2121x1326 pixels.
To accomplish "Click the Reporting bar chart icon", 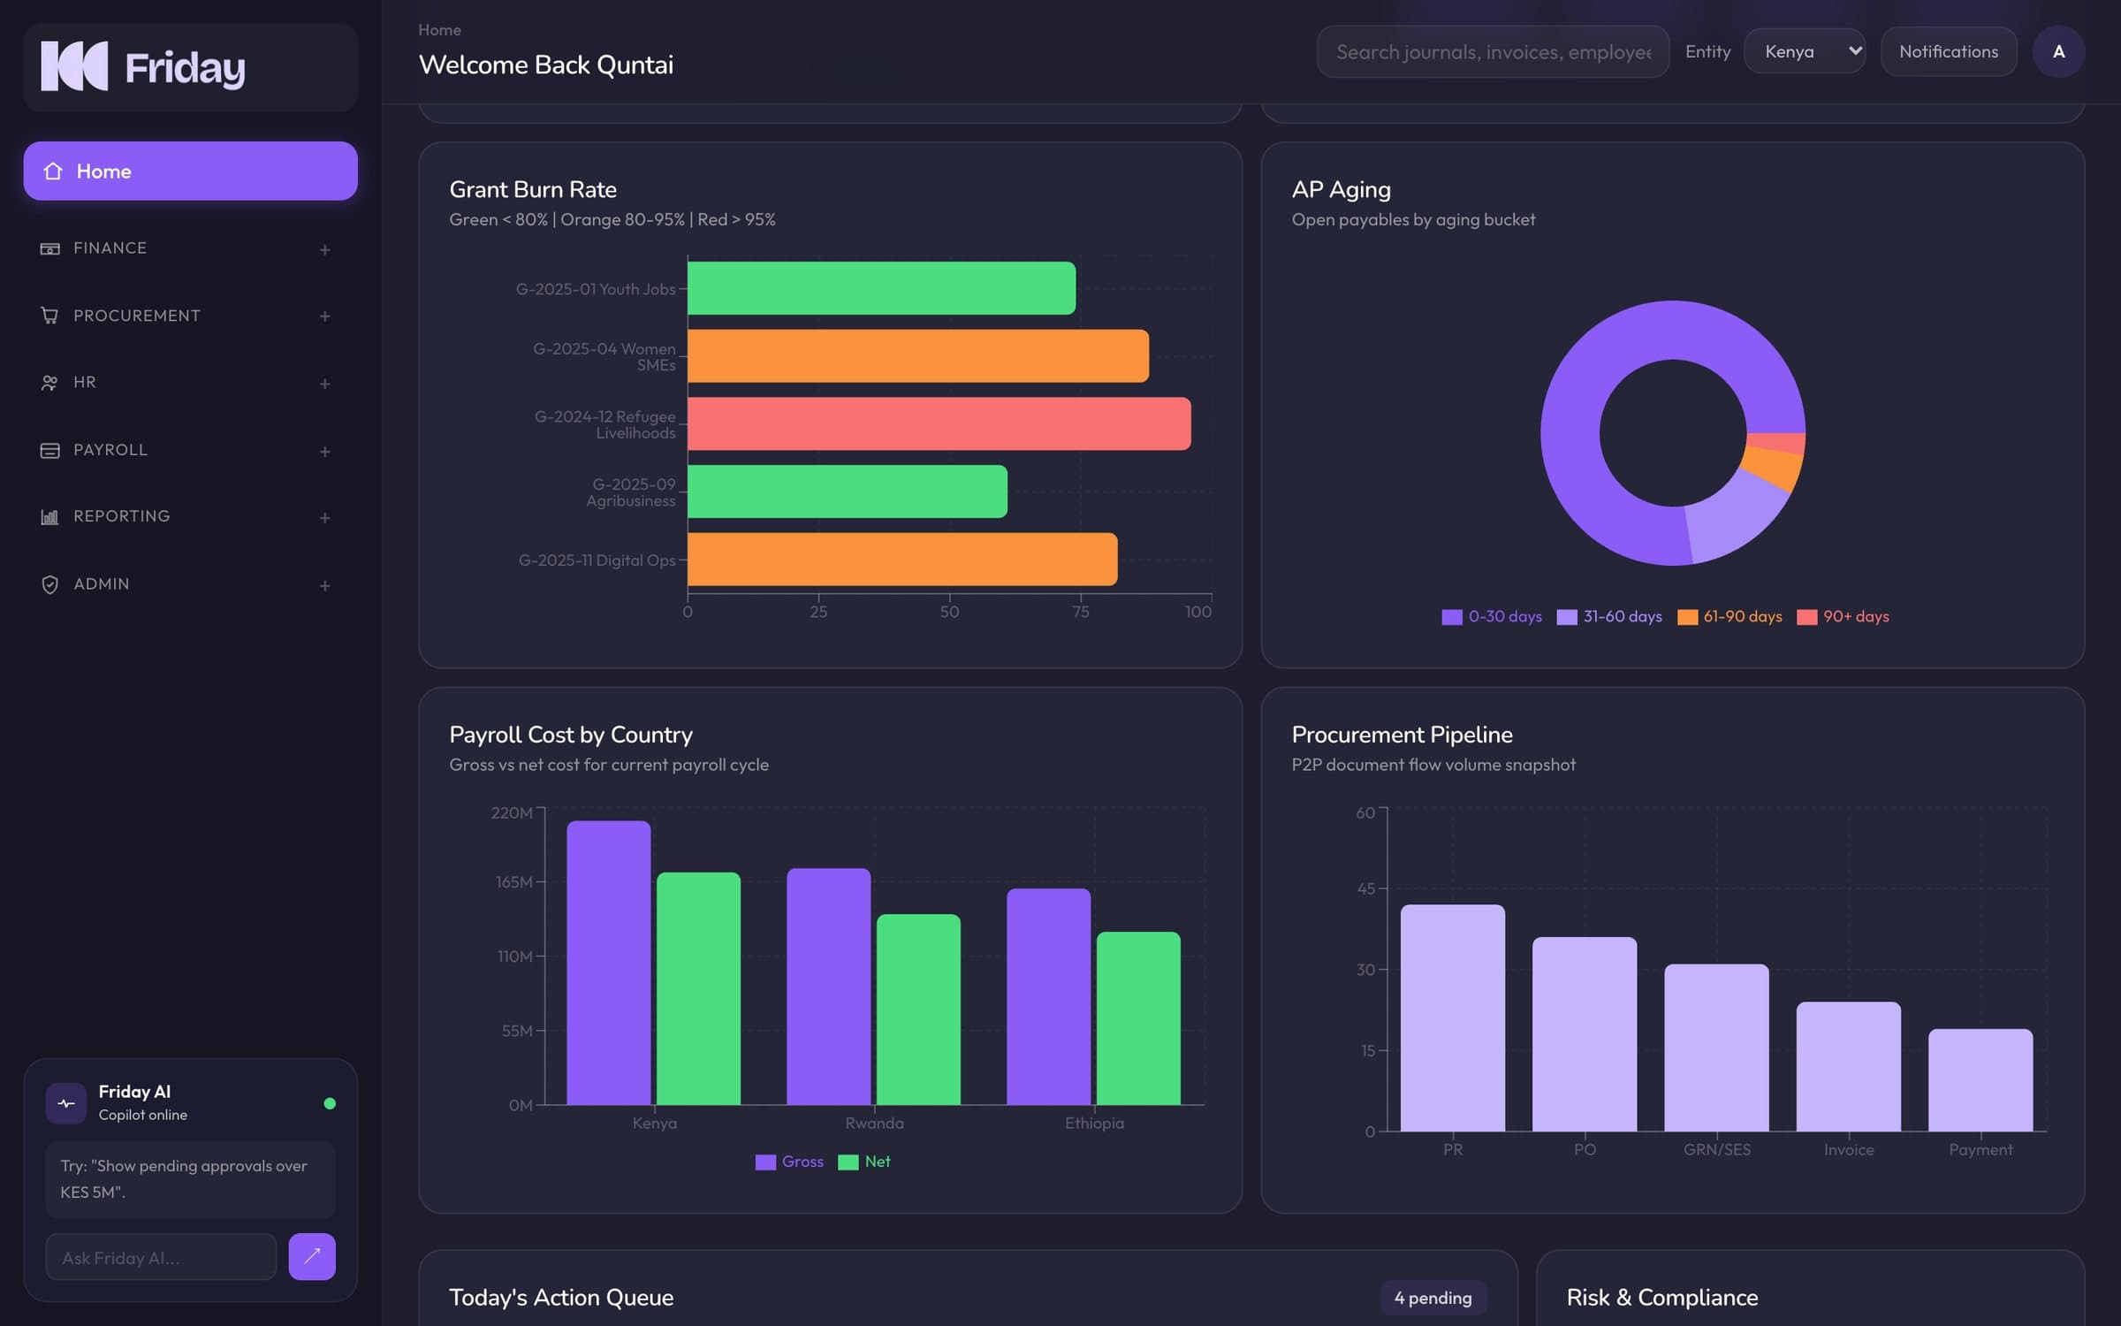I will (x=49, y=517).
